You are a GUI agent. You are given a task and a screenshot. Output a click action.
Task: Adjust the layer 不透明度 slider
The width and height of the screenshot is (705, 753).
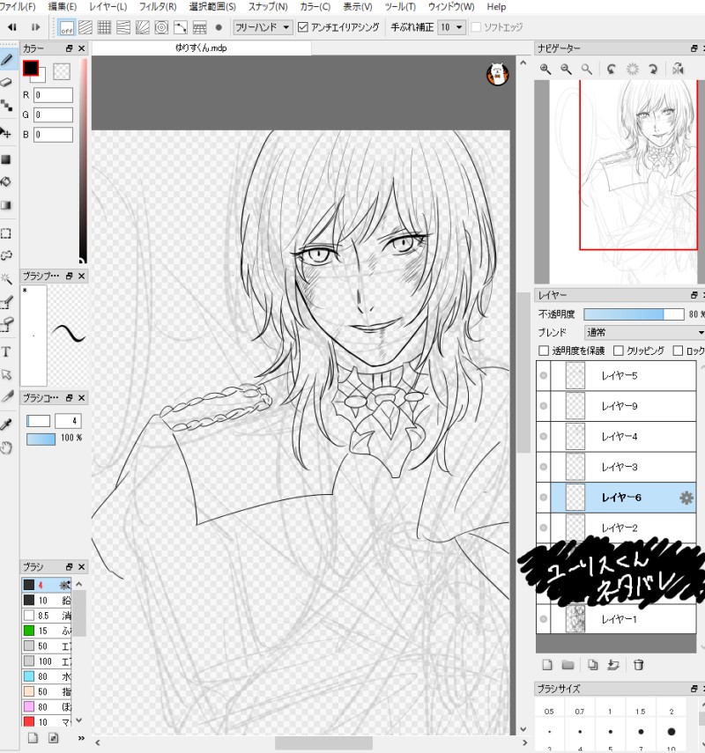(634, 314)
